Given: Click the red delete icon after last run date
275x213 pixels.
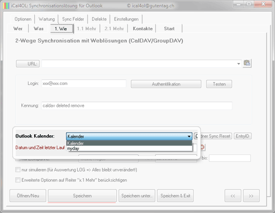Looking at the screenshot, I should [202, 148].
